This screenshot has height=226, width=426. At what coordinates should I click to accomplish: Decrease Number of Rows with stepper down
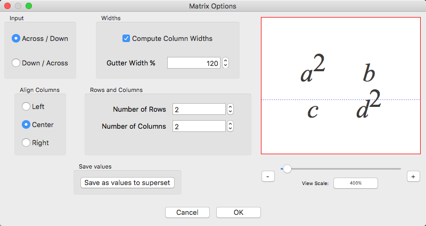click(x=231, y=112)
